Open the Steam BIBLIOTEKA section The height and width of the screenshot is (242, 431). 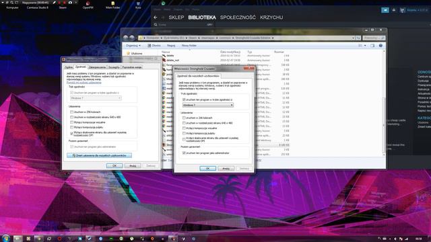pyautogui.click(x=202, y=17)
